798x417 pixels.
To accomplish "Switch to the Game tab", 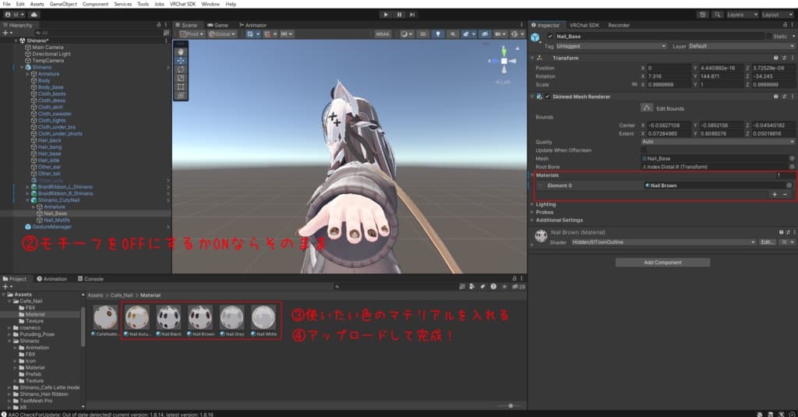I will (218, 25).
